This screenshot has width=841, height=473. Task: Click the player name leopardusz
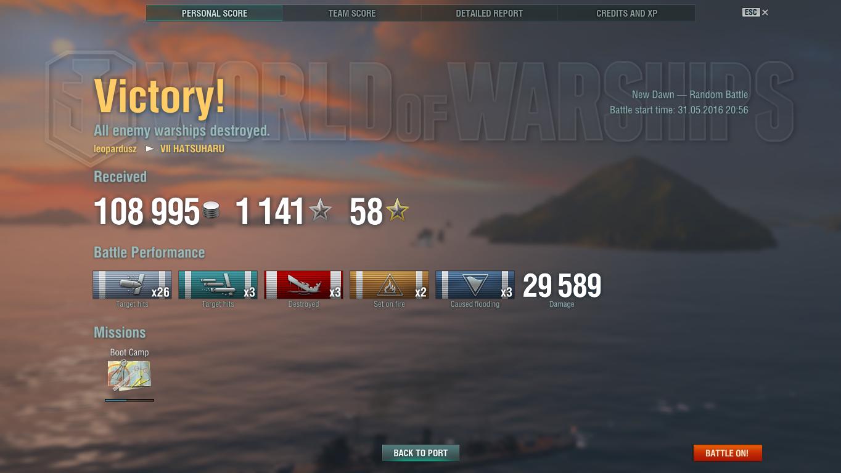click(115, 149)
